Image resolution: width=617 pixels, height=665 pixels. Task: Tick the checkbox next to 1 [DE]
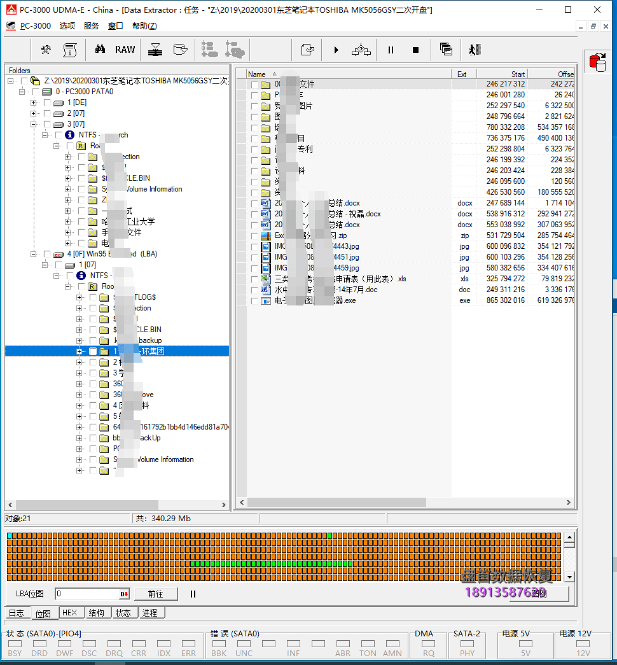[x=47, y=102]
